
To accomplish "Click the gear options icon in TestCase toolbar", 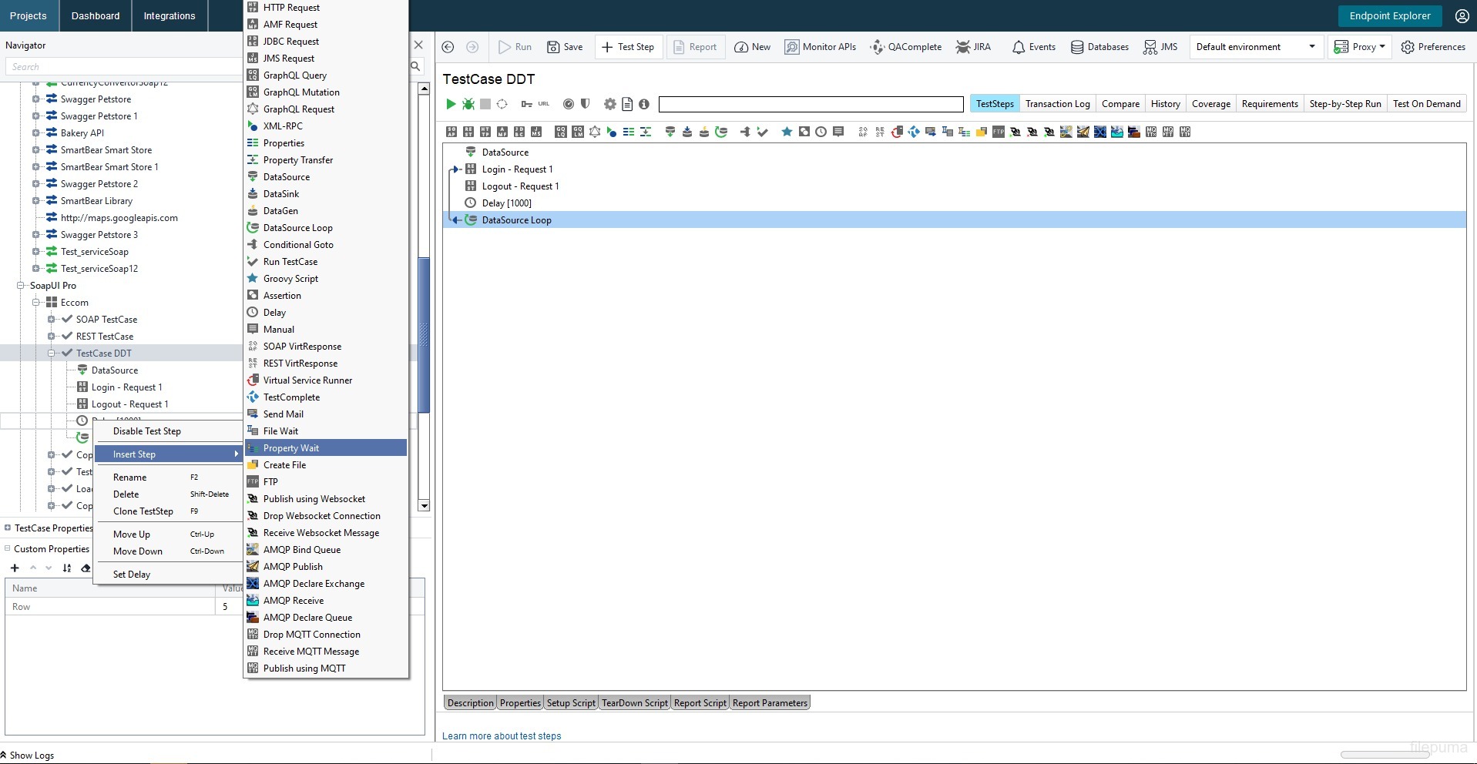I will tap(609, 104).
